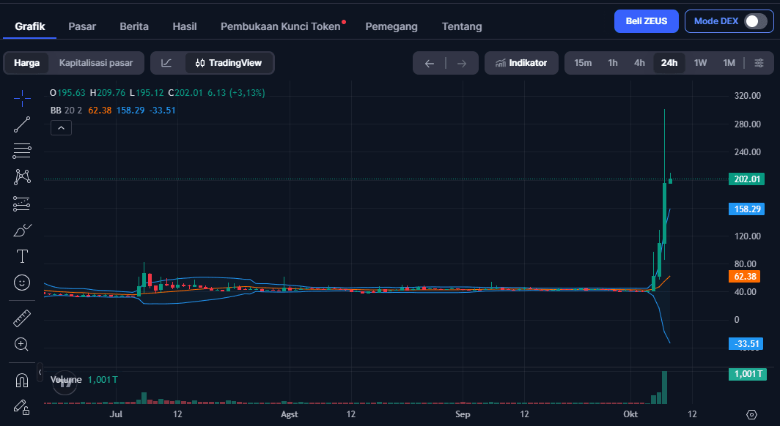Click the lower band label -33.51
The height and width of the screenshot is (426, 780).
coord(746,343)
